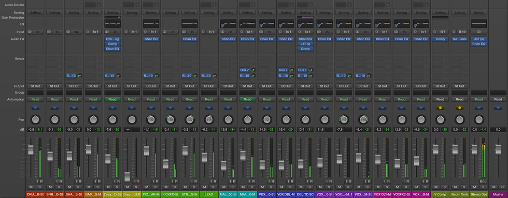Select the LEAD track name label
This screenshot has width=508, height=198.
coord(209,194)
